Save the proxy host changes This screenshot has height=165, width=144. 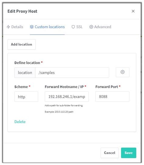pyautogui.click(x=129, y=153)
